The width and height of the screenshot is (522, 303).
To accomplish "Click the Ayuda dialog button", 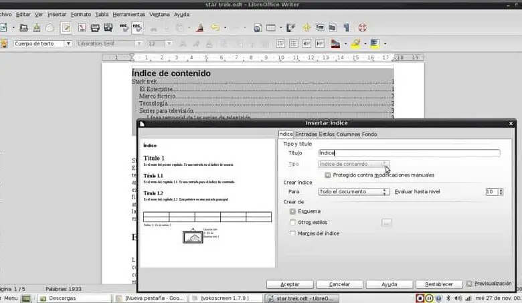I will [389, 284].
